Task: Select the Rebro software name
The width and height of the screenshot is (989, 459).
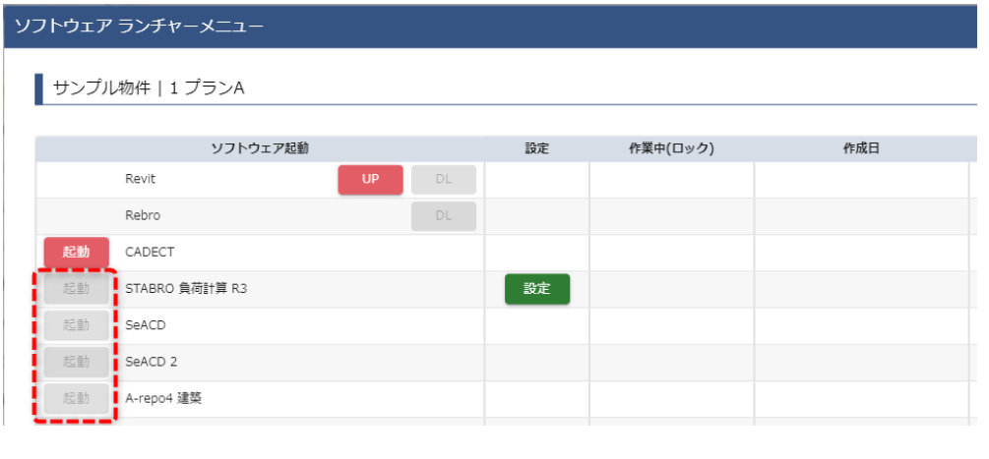Action: click(x=143, y=216)
